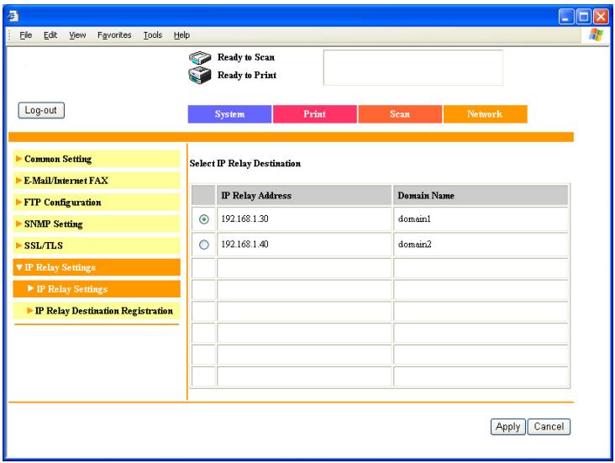615x463 pixels.
Task: Click the Log-out button
Action: pyautogui.click(x=41, y=110)
